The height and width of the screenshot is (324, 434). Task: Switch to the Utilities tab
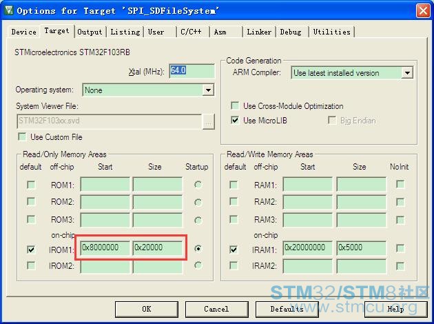(x=331, y=32)
